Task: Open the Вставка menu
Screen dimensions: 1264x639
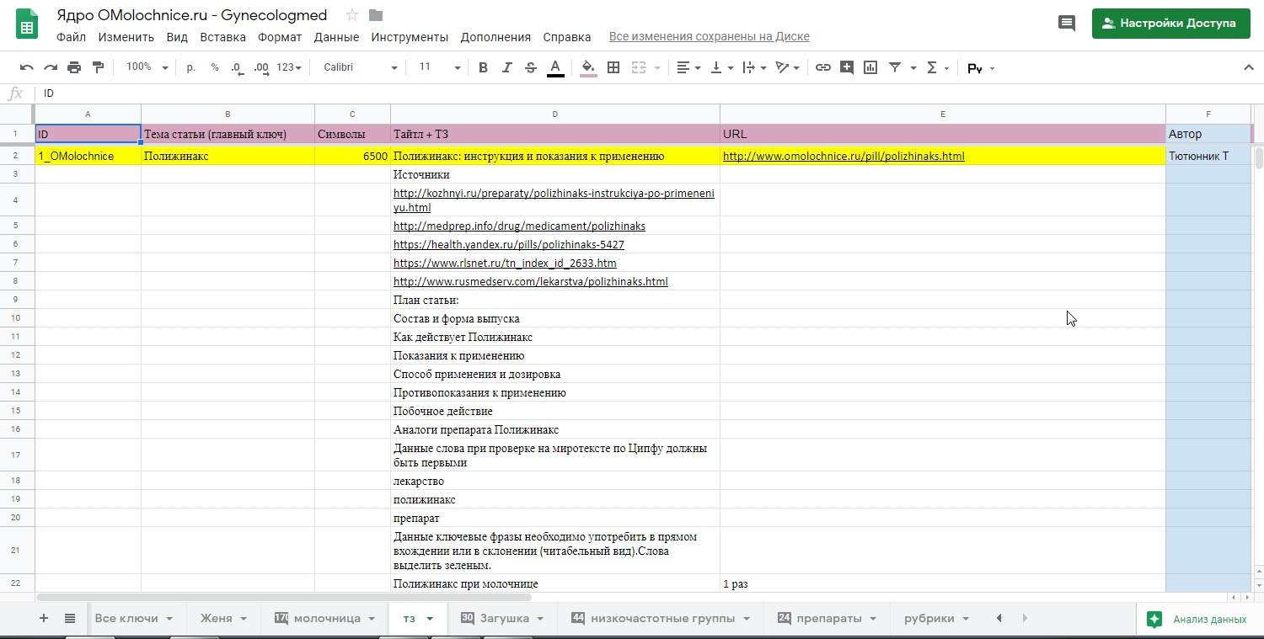Action: pyautogui.click(x=223, y=37)
